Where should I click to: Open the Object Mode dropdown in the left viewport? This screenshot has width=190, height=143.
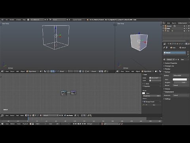click(32, 71)
